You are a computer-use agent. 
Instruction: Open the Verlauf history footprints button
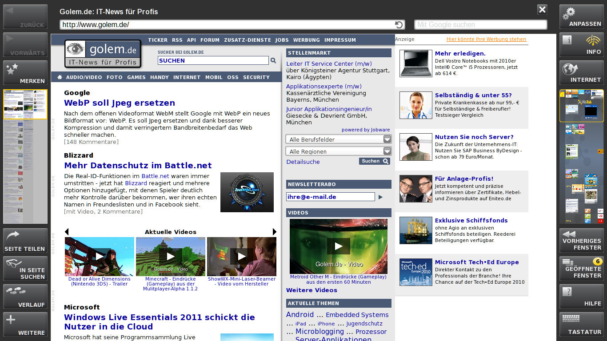coord(25,297)
